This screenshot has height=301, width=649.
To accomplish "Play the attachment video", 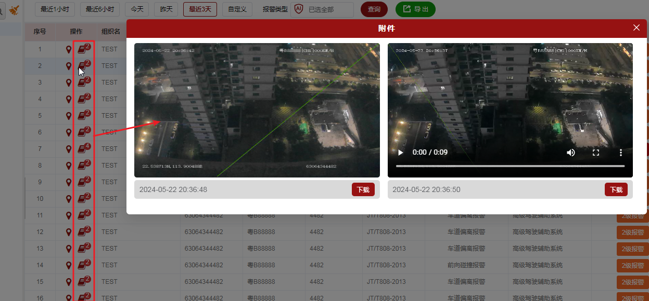I will click(400, 153).
